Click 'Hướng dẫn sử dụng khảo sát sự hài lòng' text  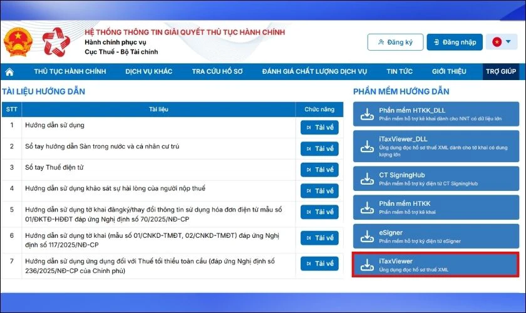pyautogui.click(x=115, y=188)
